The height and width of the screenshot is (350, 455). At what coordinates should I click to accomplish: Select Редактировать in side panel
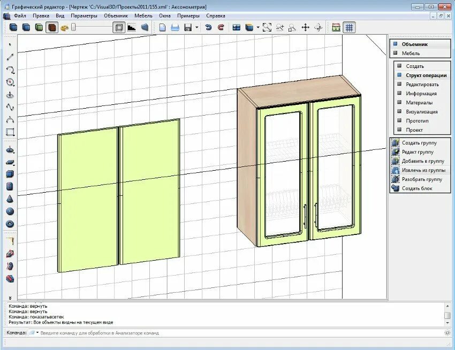coord(422,85)
